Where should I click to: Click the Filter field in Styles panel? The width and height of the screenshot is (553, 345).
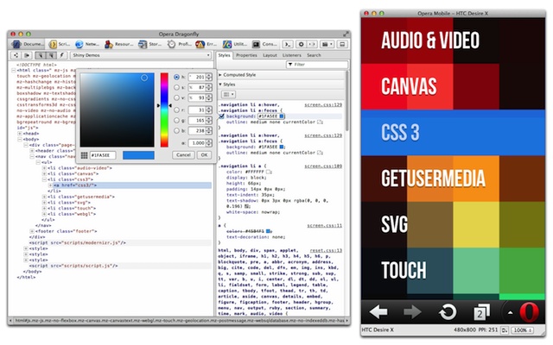(x=317, y=65)
